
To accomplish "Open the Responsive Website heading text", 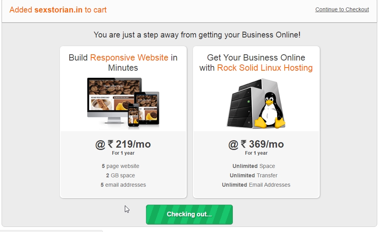I will (129, 57).
